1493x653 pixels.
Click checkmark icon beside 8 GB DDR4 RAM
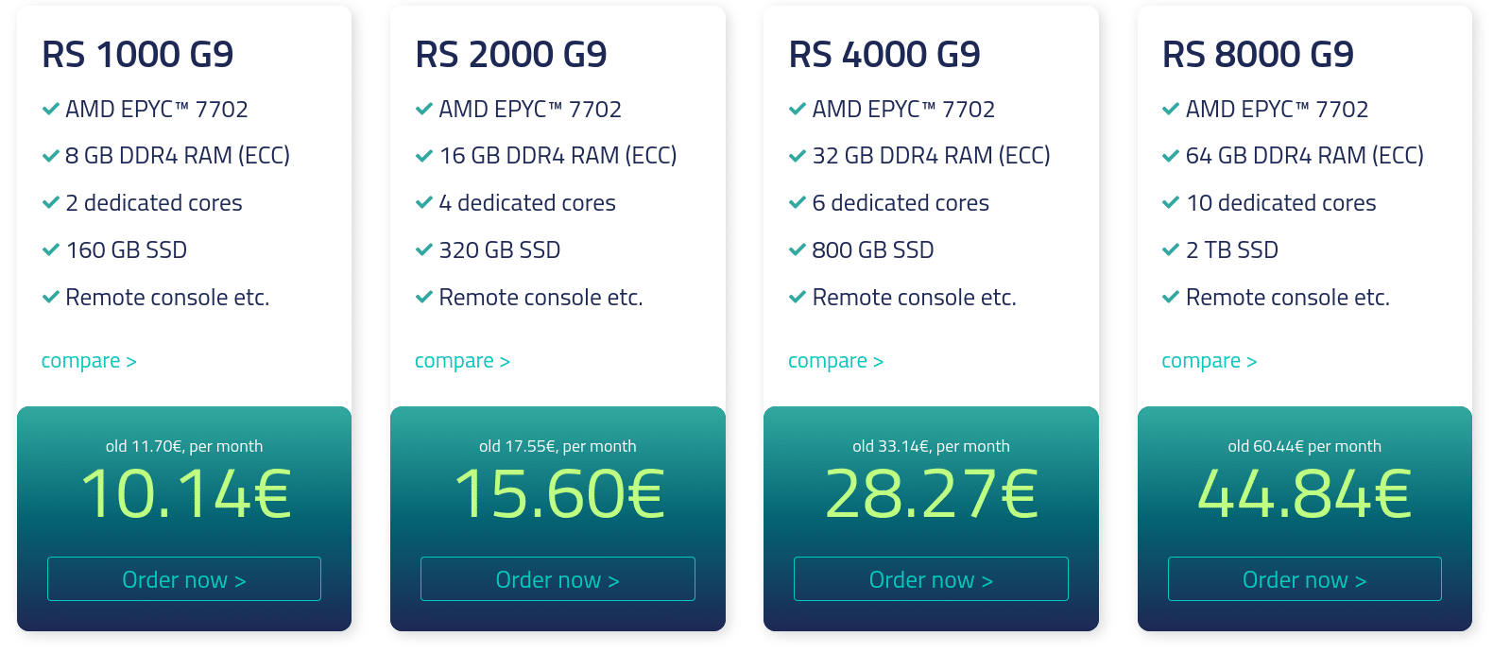51,156
